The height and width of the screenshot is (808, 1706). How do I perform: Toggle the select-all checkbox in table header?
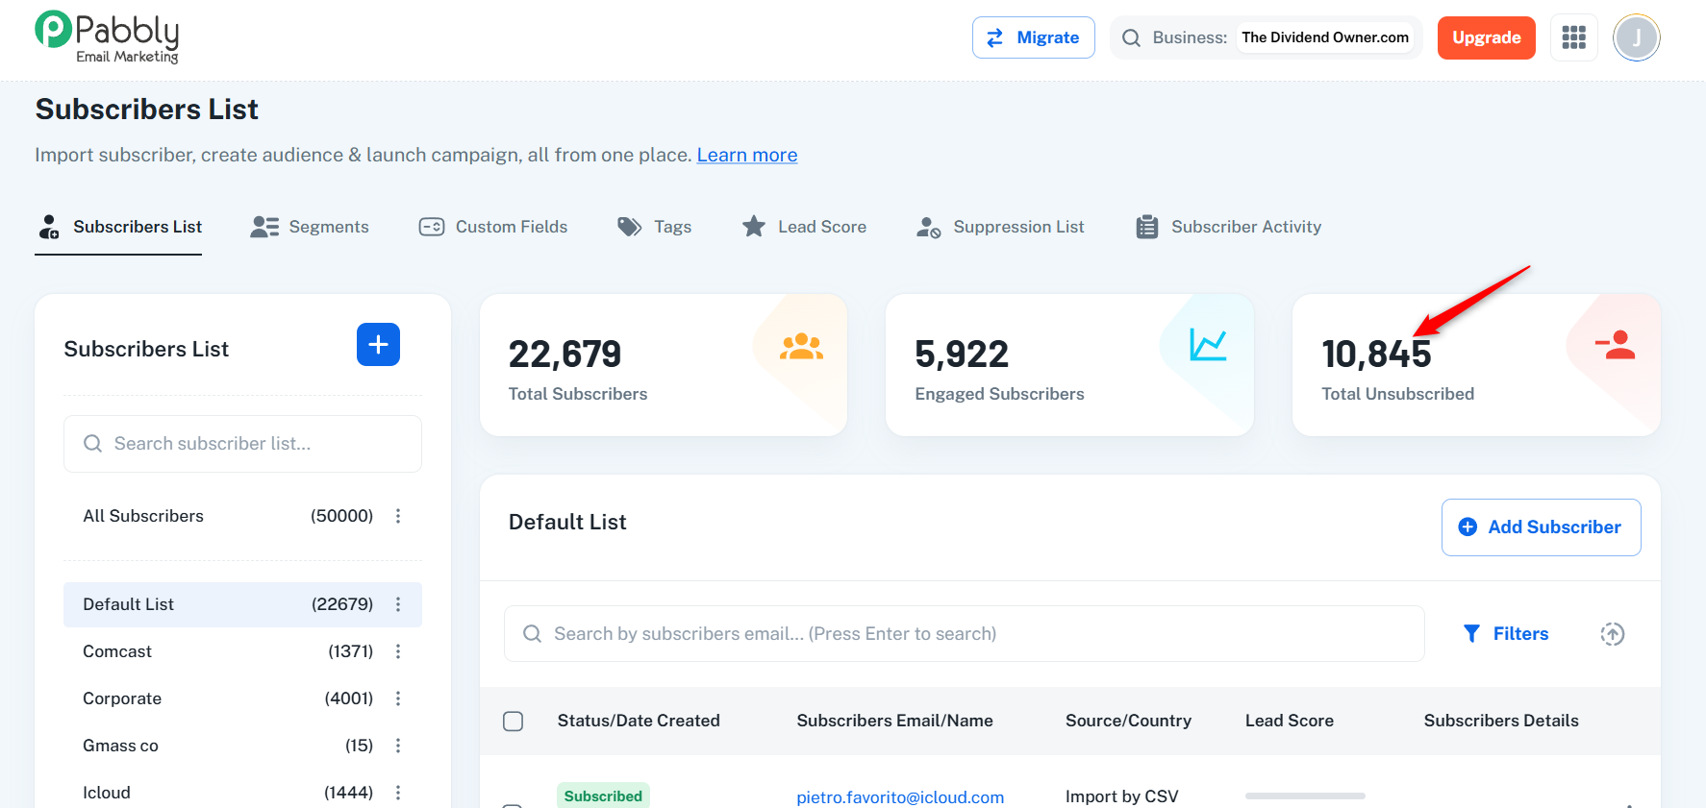pos(514,722)
